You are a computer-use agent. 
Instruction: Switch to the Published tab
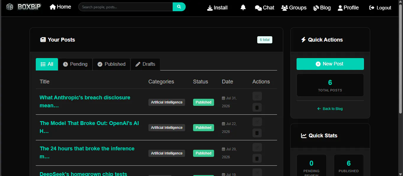[111, 64]
